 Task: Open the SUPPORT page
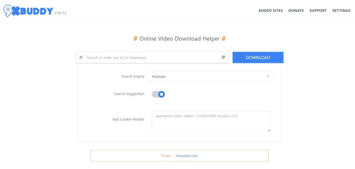click(x=318, y=11)
